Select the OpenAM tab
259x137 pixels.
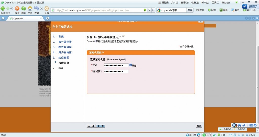(25, 19)
